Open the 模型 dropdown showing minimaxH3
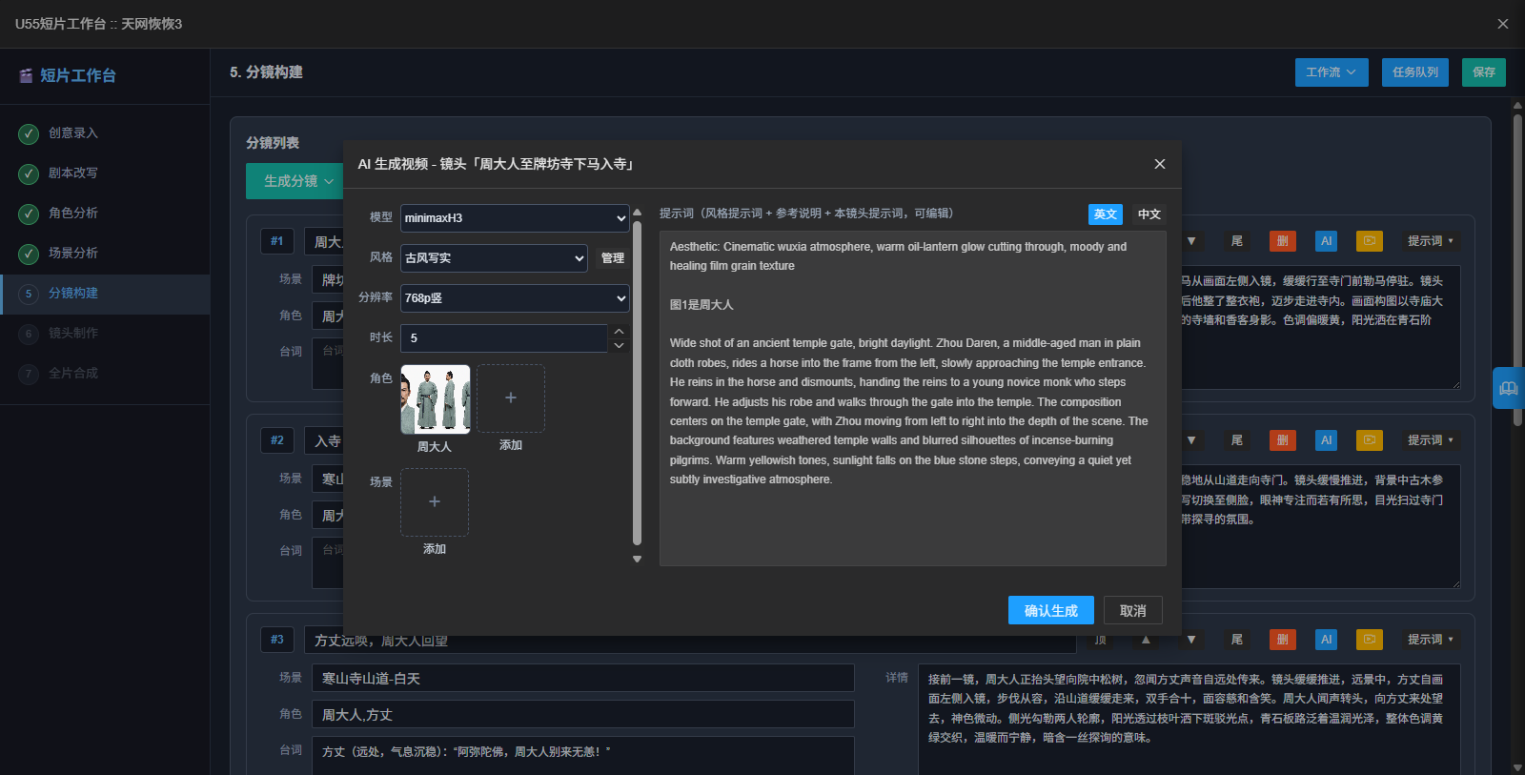The width and height of the screenshot is (1525, 775). [515, 218]
